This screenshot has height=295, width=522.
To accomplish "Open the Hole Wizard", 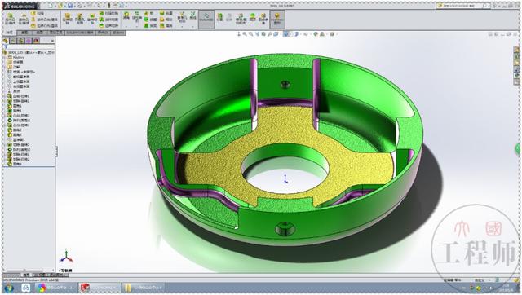I will [80, 19].
